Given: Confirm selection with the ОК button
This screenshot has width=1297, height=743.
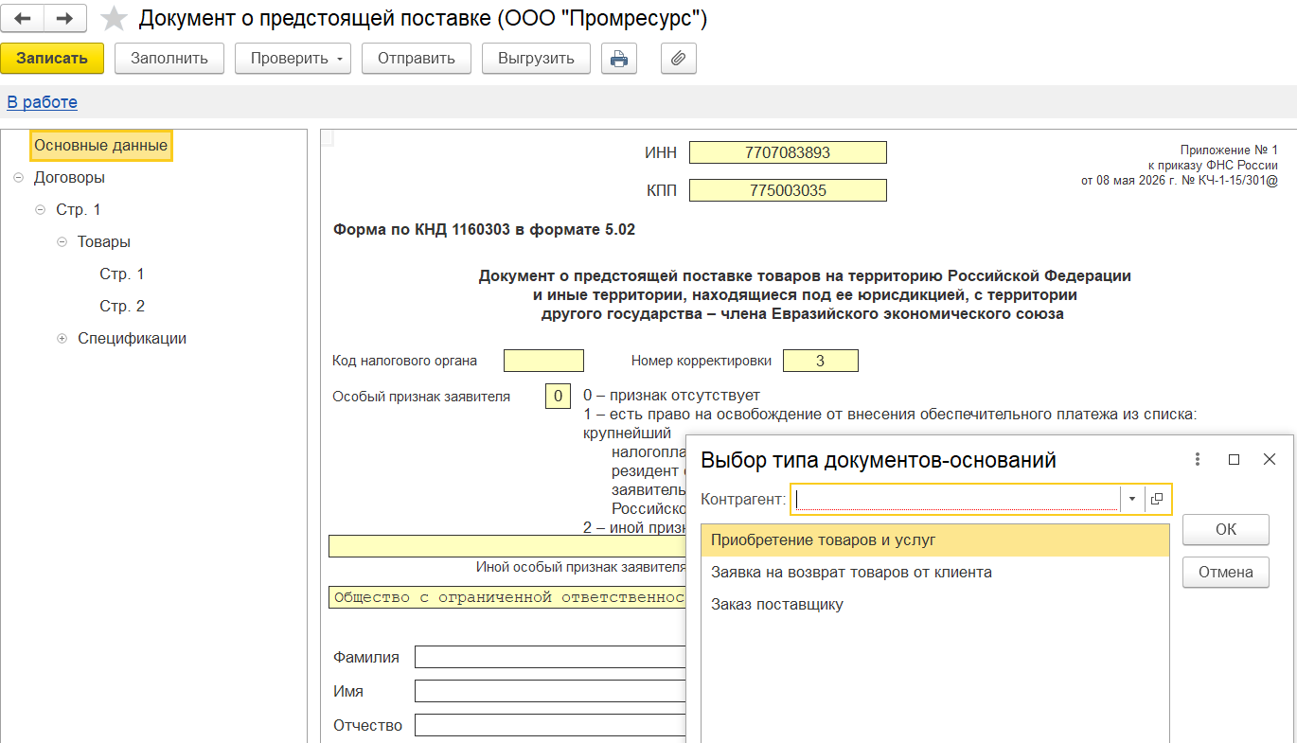Looking at the screenshot, I should point(1225,530).
